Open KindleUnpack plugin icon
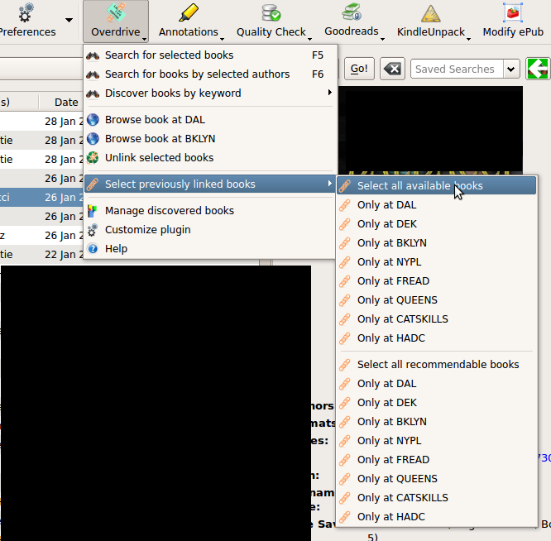Screen dimensions: 551x541 pos(431,13)
